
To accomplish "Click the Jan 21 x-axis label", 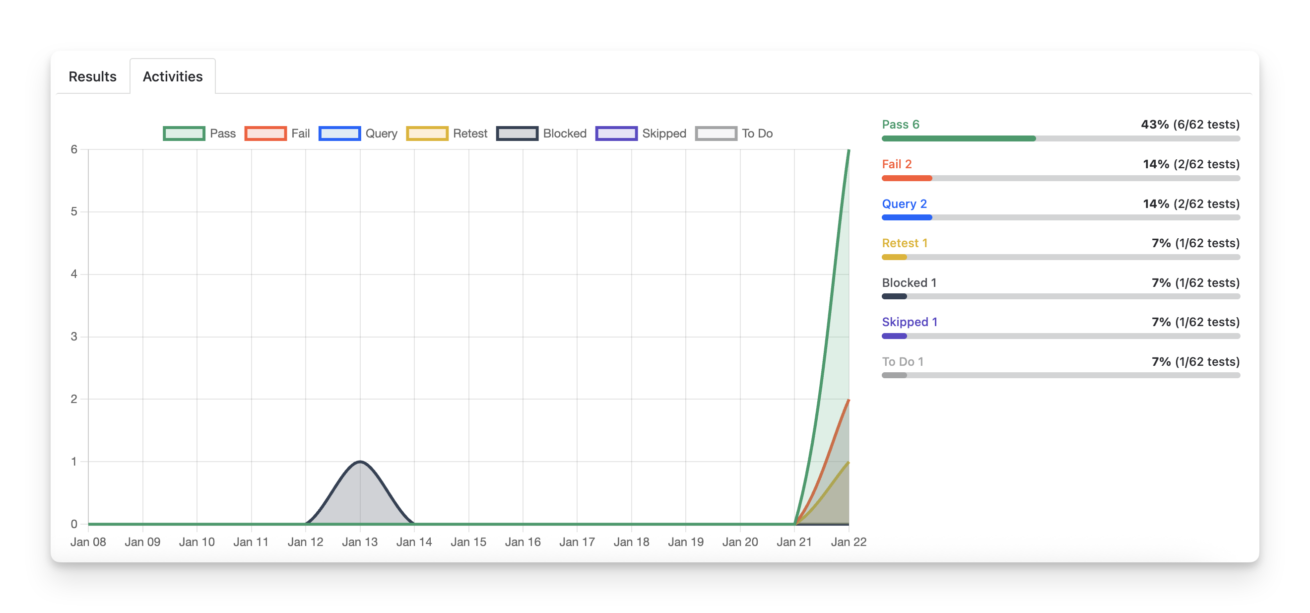I will [794, 542].
